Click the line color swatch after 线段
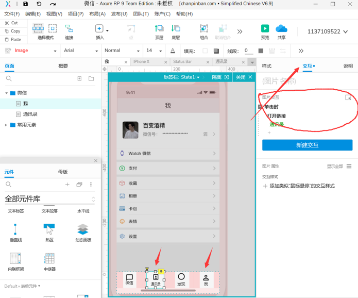The width and height of the screenshot is (358, 298). pos(261,51)
